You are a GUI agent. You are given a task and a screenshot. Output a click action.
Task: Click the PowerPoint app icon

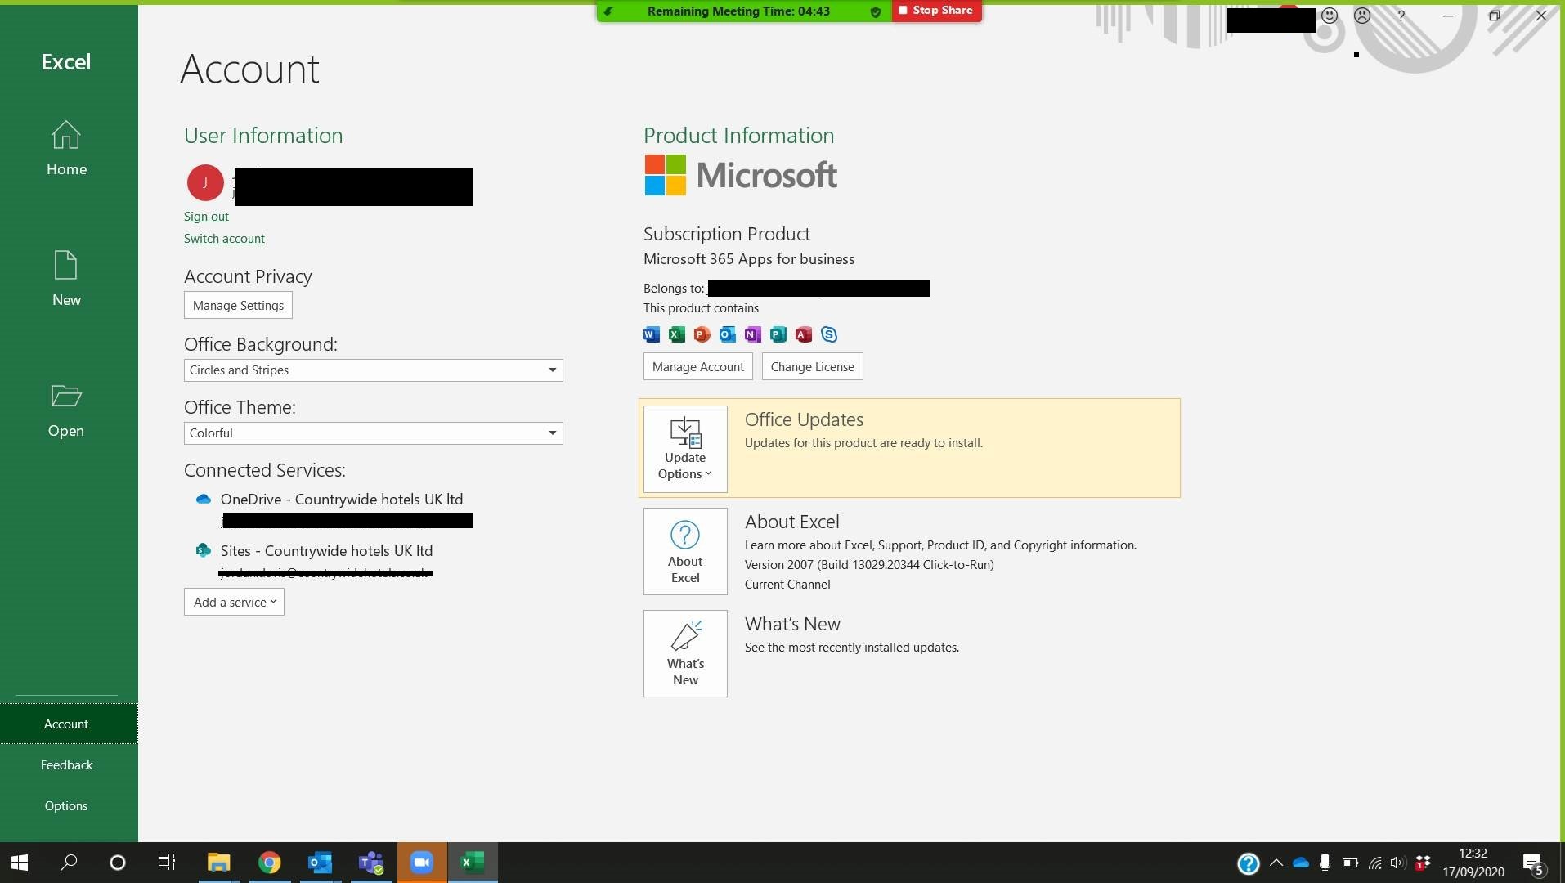(x=702, y=334)
